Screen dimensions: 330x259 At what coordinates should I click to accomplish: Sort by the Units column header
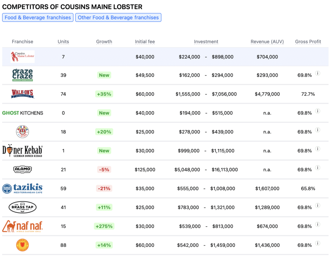point(63,42)
